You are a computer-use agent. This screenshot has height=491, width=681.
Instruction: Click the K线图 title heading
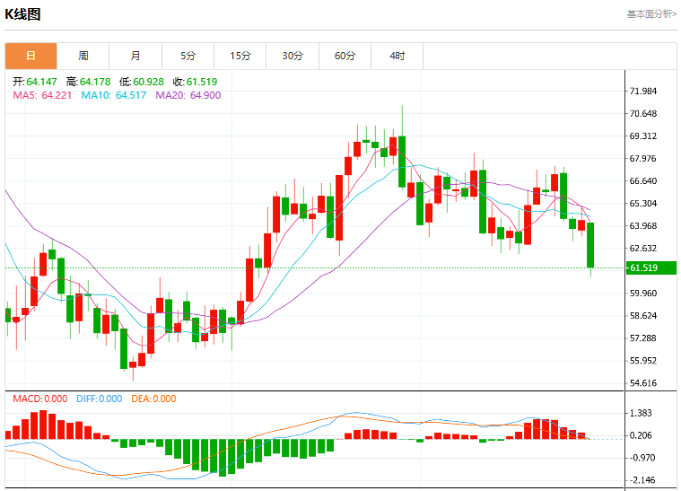[x=22, y=14]
